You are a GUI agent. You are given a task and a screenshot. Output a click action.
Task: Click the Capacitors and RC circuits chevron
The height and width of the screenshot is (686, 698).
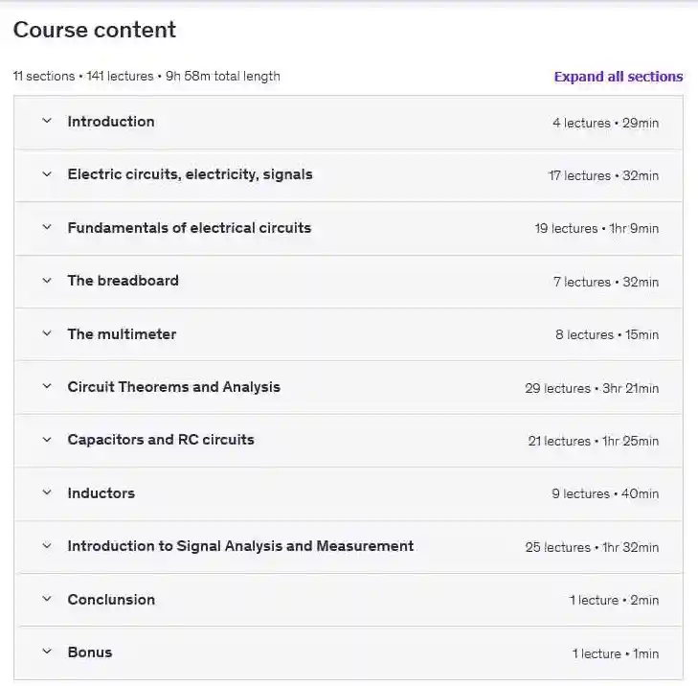click(x=46, y=440)
